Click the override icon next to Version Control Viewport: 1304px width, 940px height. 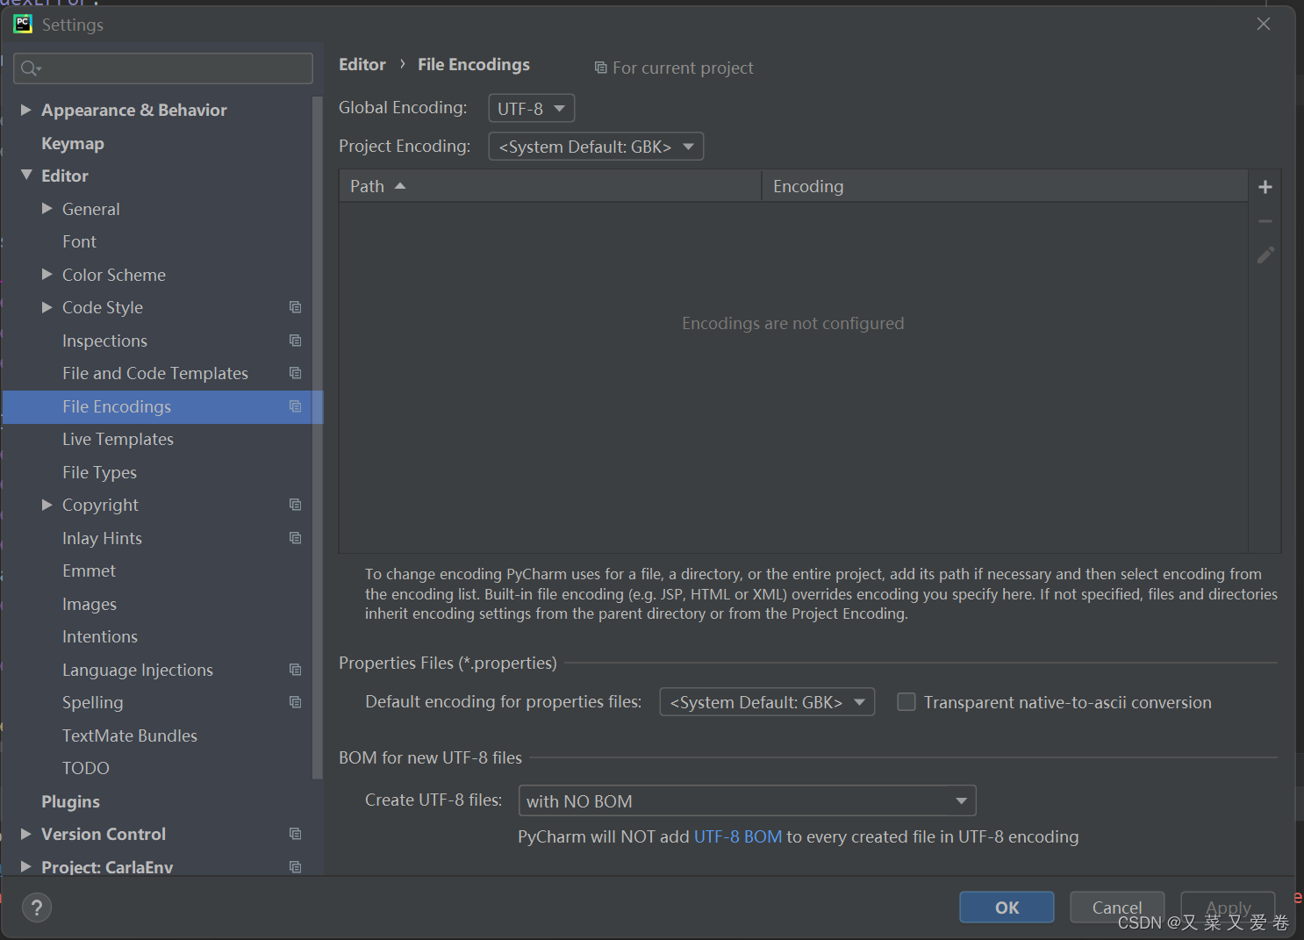pyautogui.click(x=295, y=833)
